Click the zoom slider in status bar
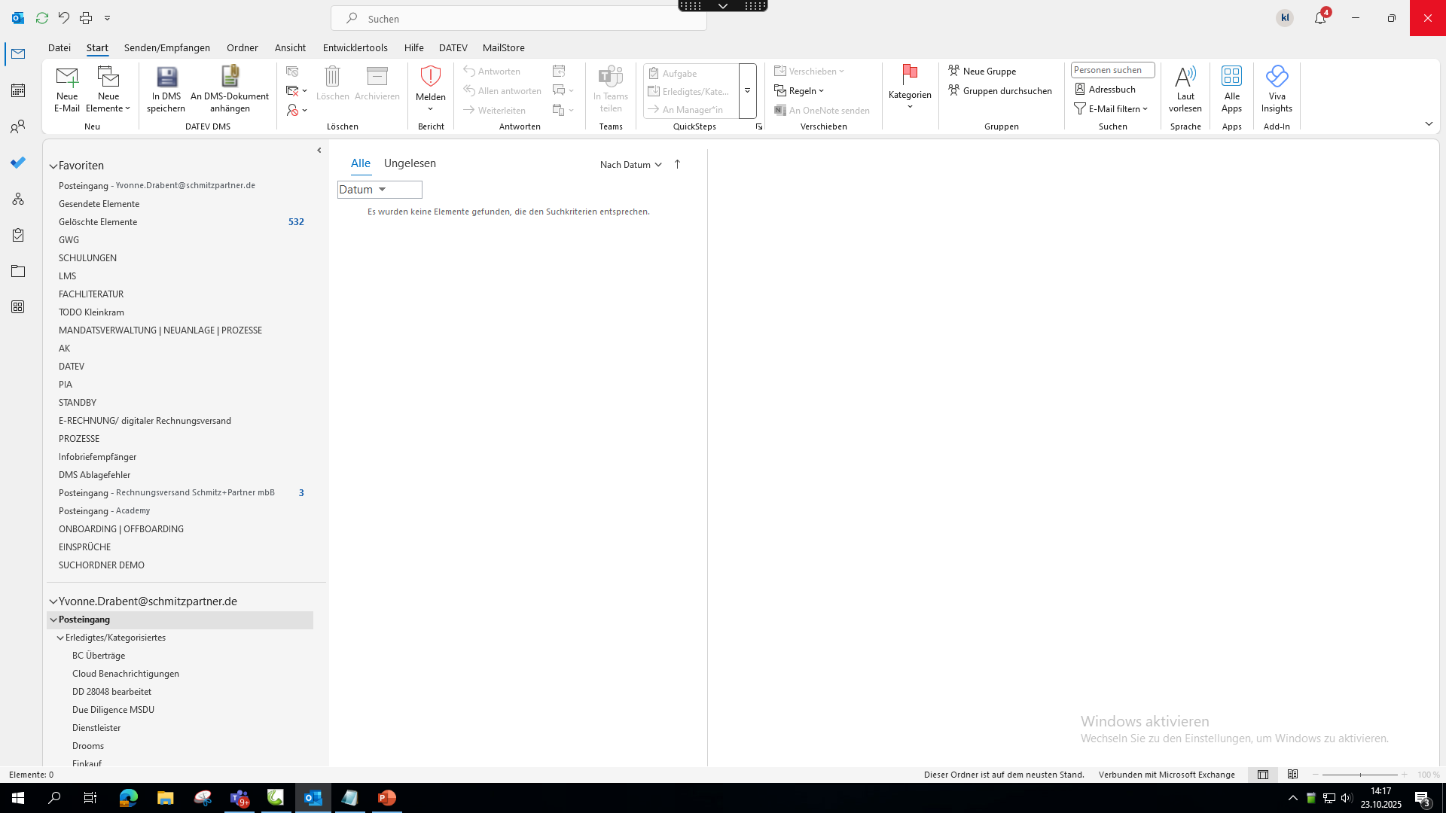Viewport: 1446px width, 813px height. click(1360, 775)
